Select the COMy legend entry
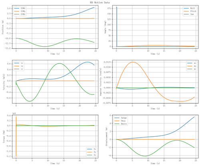Image resolution: width=200 pixels, height=166 pixels. (x=20, y=11)
